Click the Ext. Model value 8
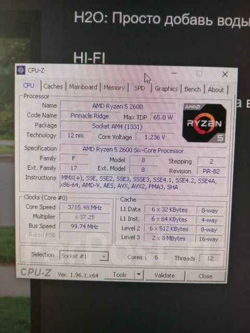Viewport: 250px width, 333px height. 143,170
